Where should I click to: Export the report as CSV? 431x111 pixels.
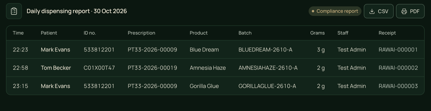379,11
